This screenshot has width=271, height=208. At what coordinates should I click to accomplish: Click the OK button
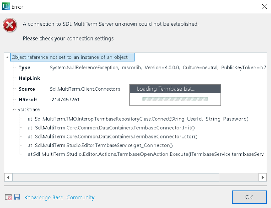tap(249, 197)
